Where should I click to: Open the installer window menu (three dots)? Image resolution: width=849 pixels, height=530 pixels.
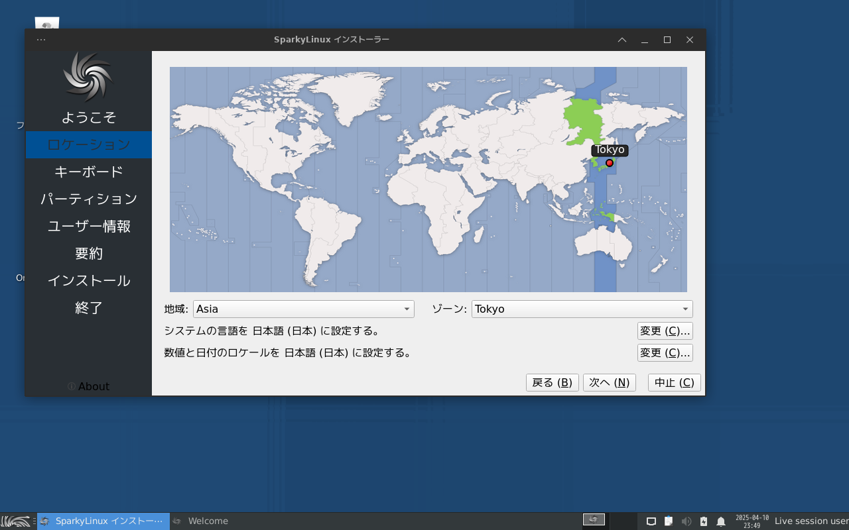pos(41,40)
